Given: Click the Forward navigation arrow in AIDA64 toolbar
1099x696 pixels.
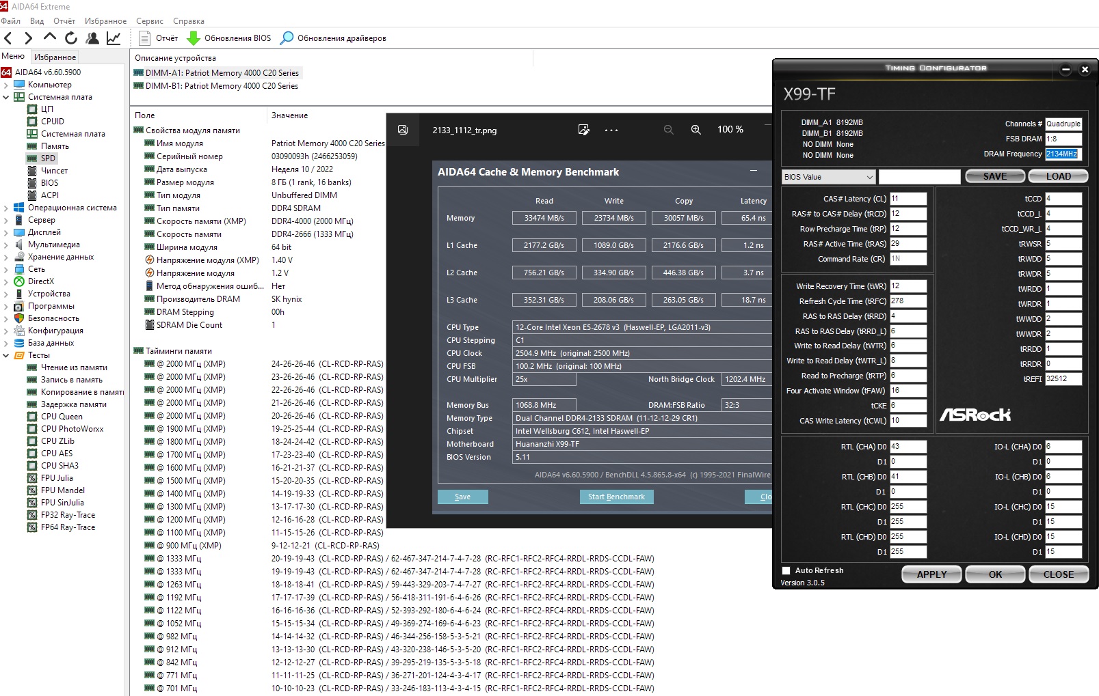Looking at the screenshot, I should click(28, 38).
